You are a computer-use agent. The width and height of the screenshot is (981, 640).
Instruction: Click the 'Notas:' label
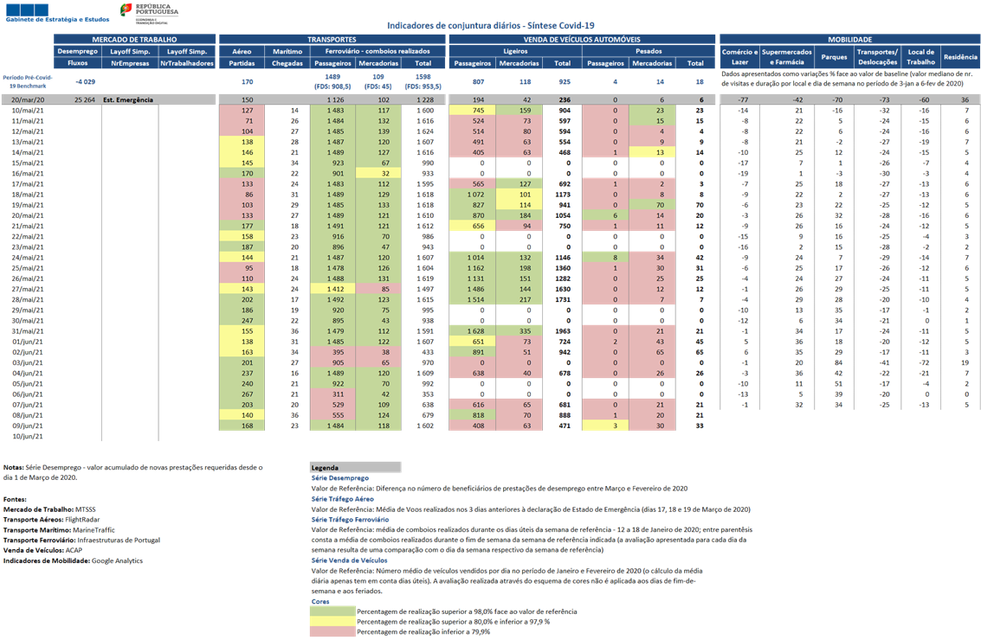coord(13,468)
